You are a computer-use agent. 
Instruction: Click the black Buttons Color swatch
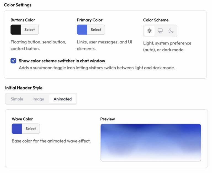(15, 30)
